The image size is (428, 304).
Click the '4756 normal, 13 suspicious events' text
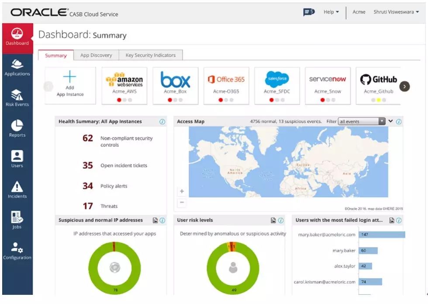[286, 121]
